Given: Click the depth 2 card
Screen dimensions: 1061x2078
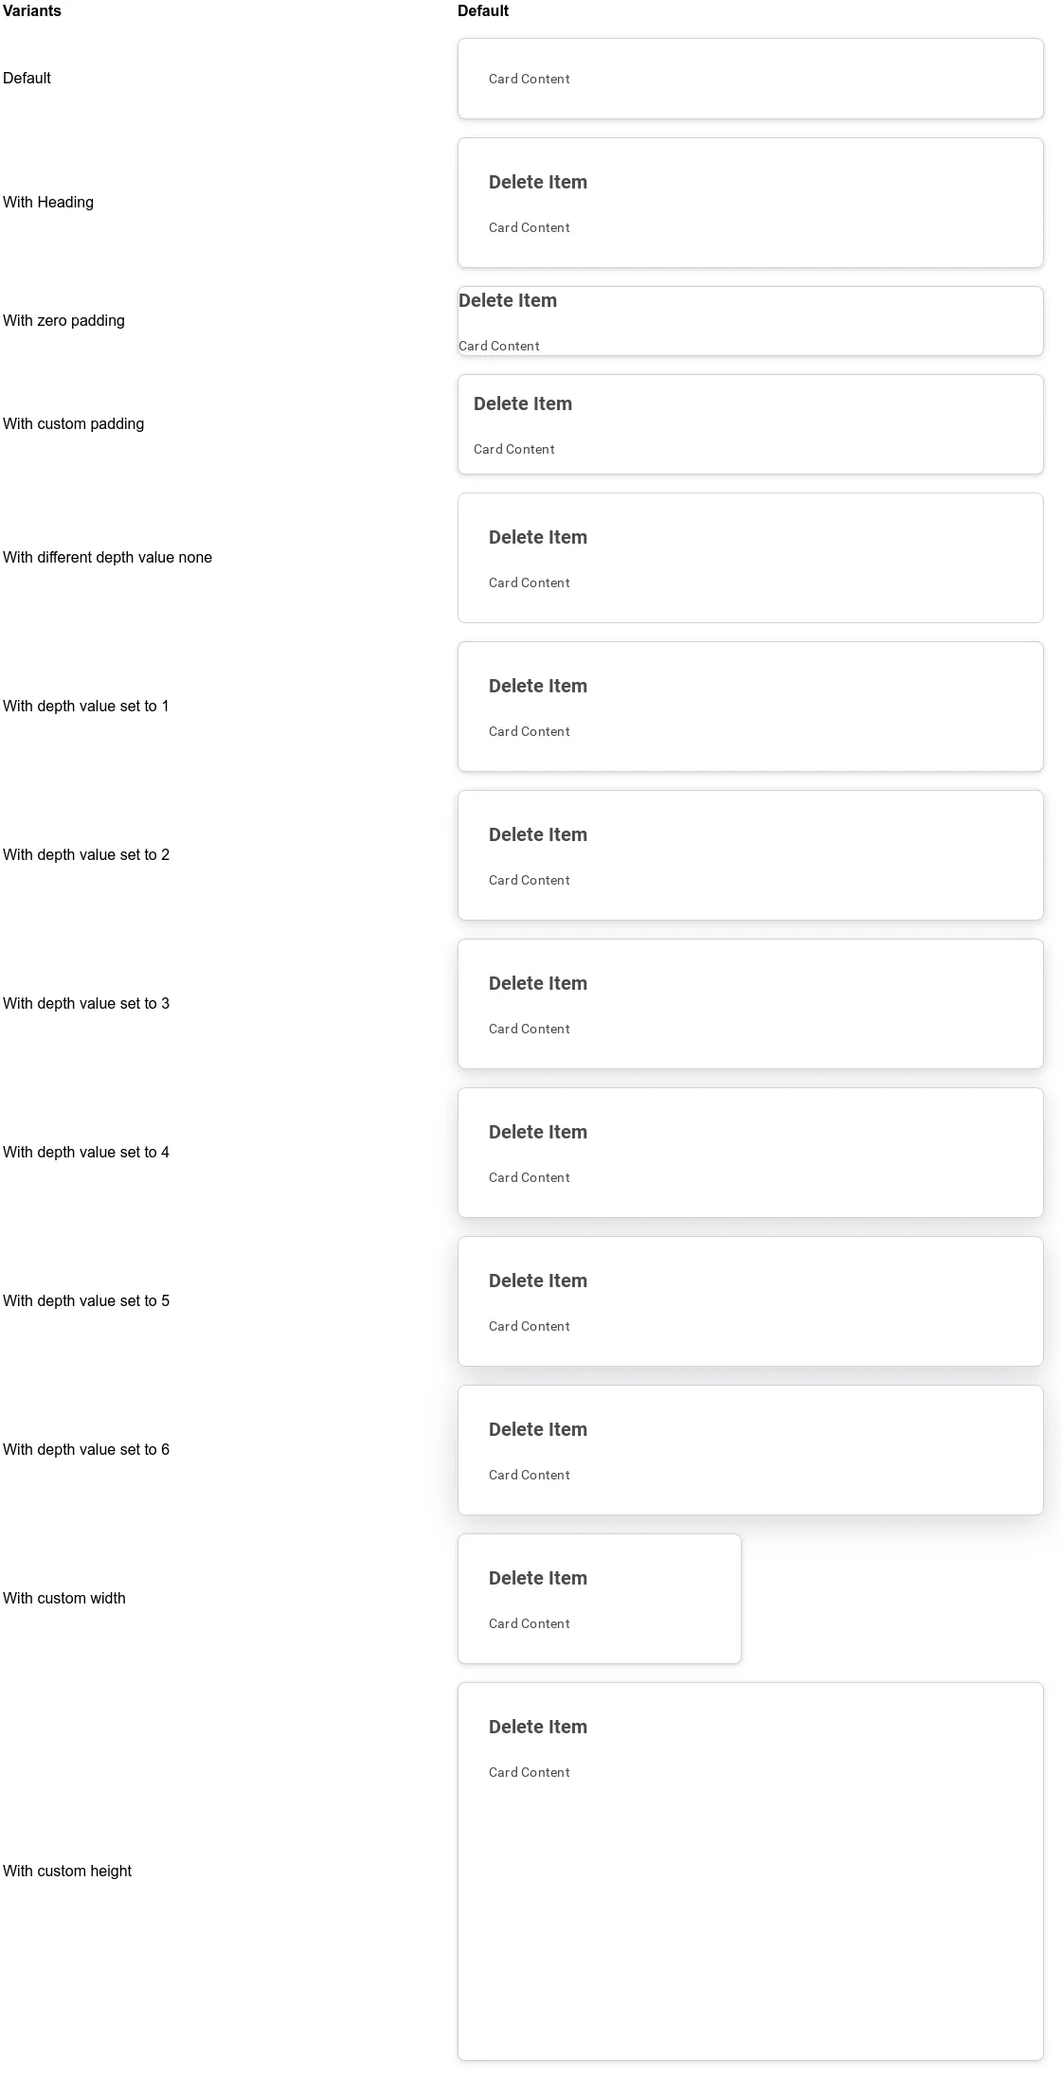Looking at the screenshot, I should click(750, 855).
